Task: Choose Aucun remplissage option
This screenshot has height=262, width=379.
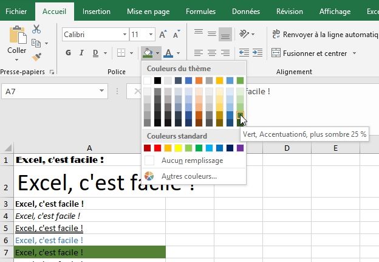Action: 194,160
